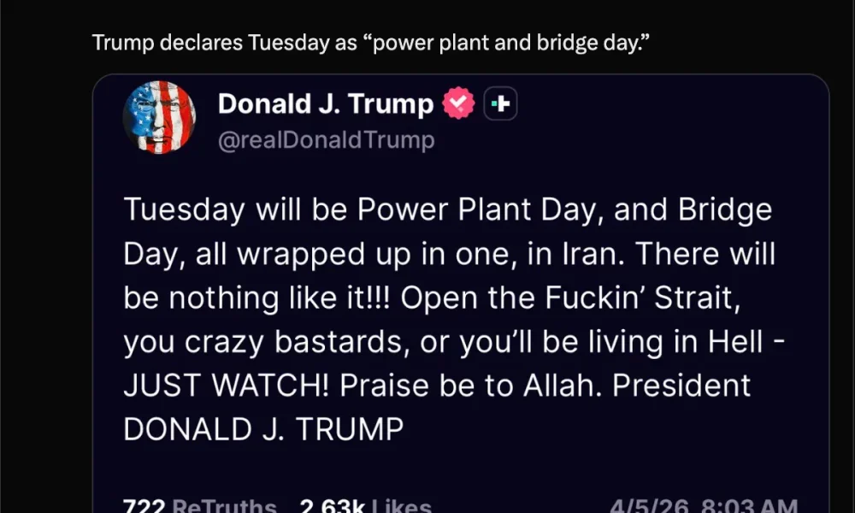Click the "DONALD J. TRUMP" signature line

pyautogui.click(x=262, y=429)
